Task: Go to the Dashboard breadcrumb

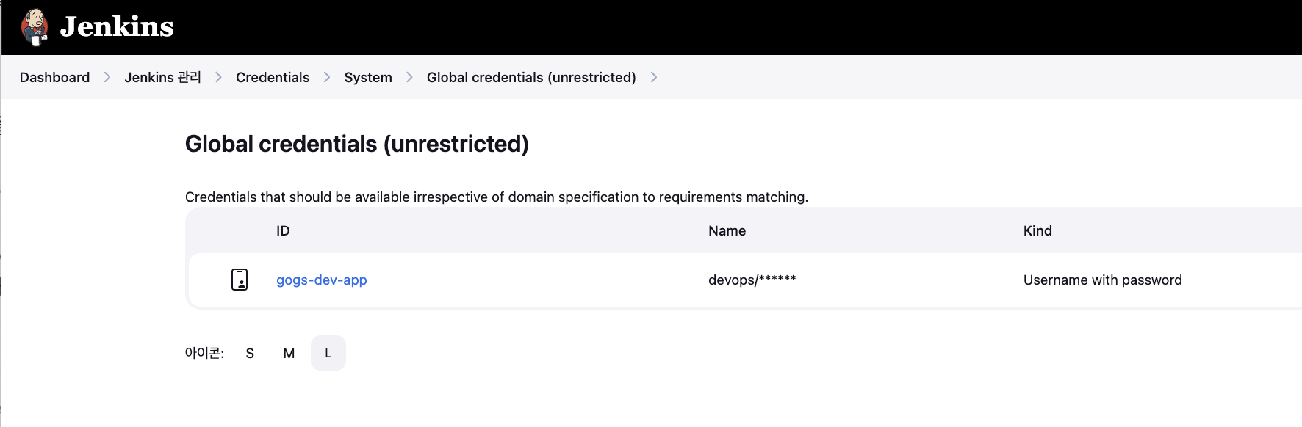Action: tap(54, 77)
